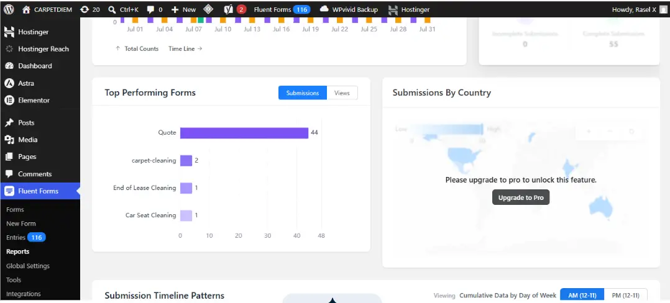Image resolution: width=670 pixels, height=303 pixels.
Task: Click the Quote bar in chart
Action: 244,133
